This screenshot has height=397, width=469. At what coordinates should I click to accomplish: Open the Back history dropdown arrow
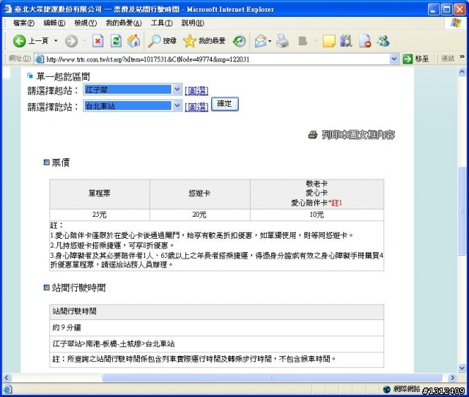coord(56,41)
